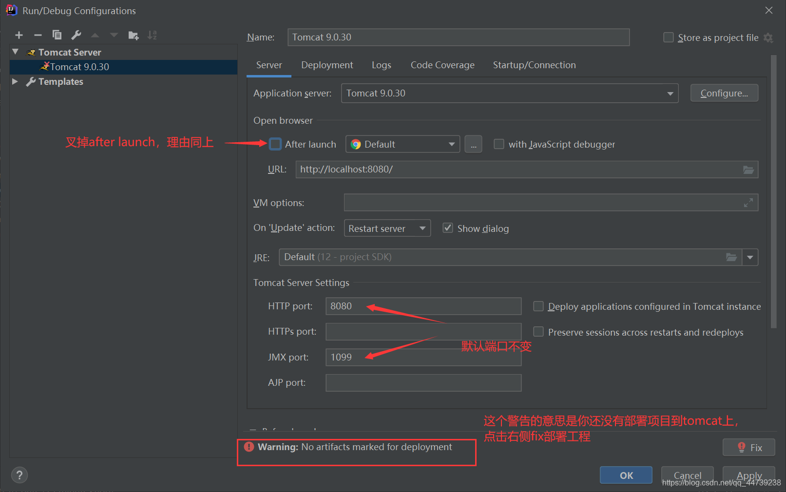Switch to the Deployment tab
Screen dimensions: 786x492
327,65
